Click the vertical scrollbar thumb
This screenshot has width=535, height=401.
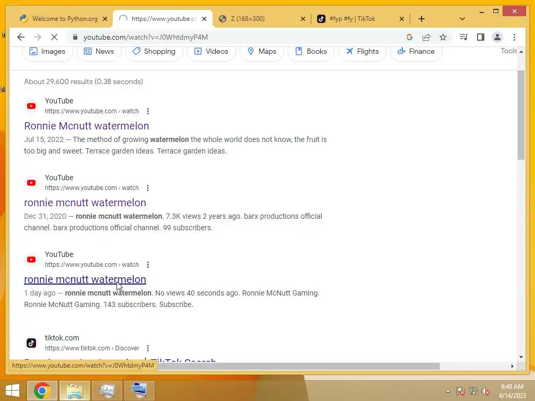click(521, 115)
